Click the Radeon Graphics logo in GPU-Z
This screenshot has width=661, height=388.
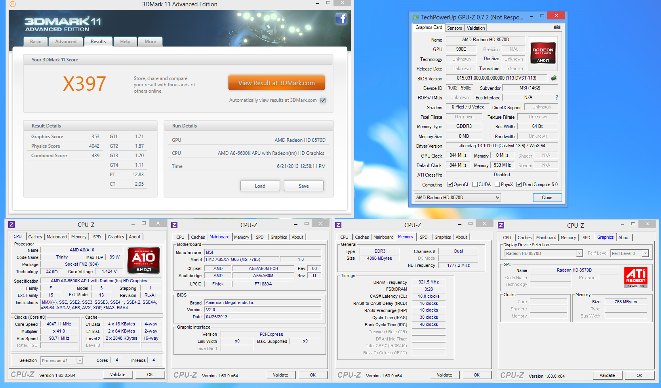pyautogui.click(x=543, y=53)
